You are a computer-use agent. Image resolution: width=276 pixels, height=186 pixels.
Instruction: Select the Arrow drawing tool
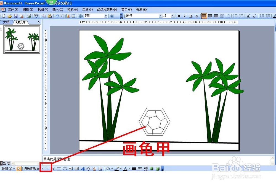53,169
